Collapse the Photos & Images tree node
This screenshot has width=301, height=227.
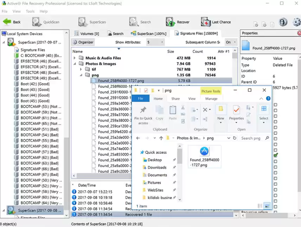tap(75, 64)
